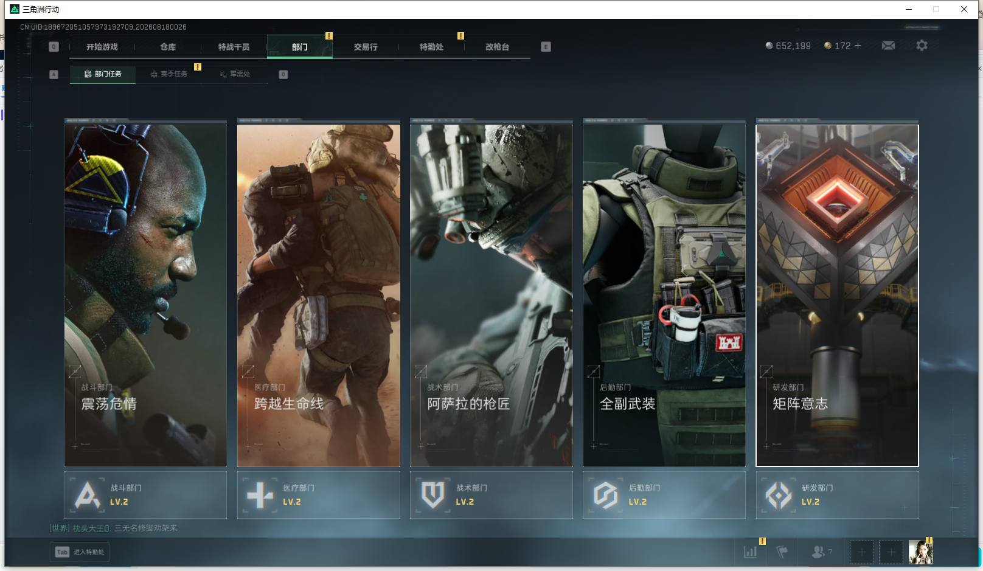Click the 652,199 currency coin icon

[769, 46]
